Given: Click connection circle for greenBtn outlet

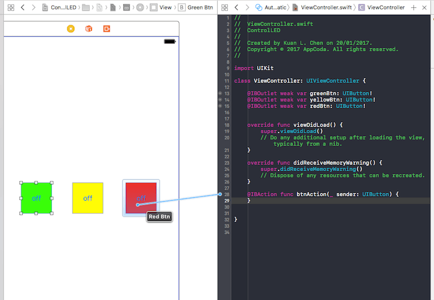Looking at the screenshot, I should [x=220, y=93].
